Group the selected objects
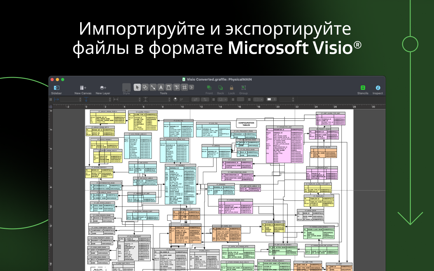This screenshot has height=271, width=434. (x=244, y=89)
